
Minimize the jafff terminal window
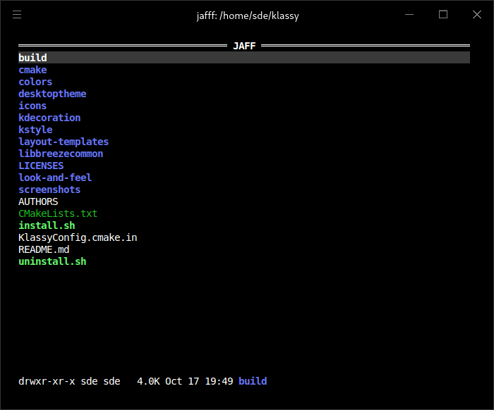(x=411, y=15)
